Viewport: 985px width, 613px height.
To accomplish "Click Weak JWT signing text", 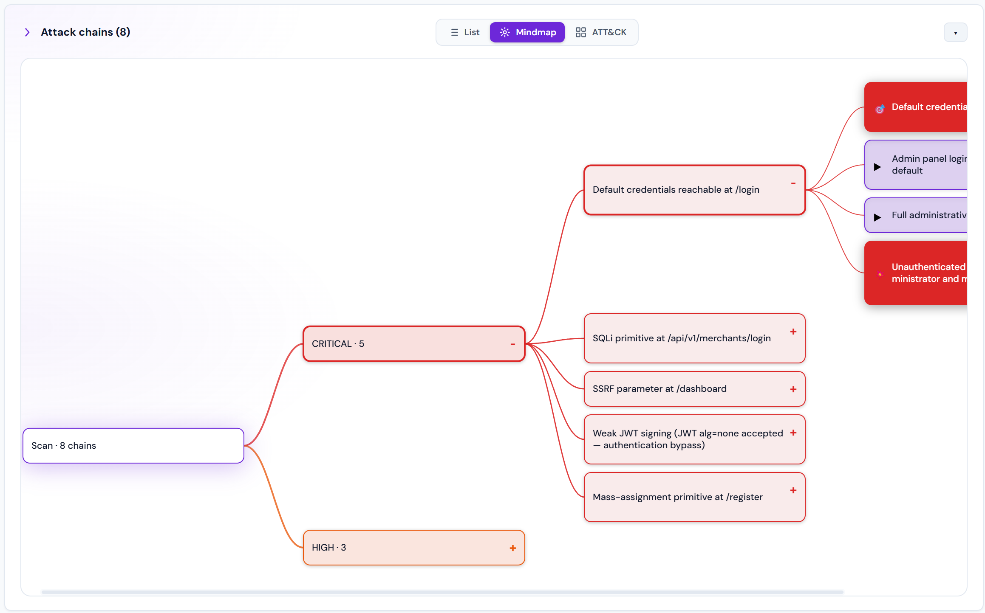I will (x=688, y=439).
